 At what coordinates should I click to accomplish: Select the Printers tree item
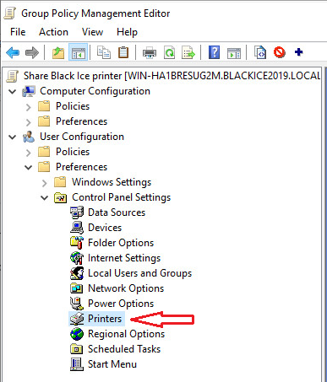(x=105, y=319)
